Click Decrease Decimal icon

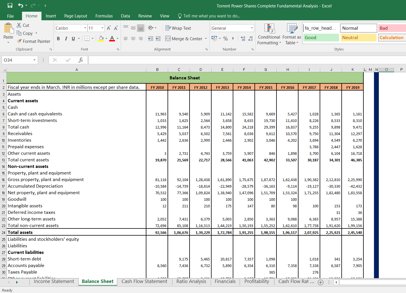pyautogui.click(x=250, y=39)
